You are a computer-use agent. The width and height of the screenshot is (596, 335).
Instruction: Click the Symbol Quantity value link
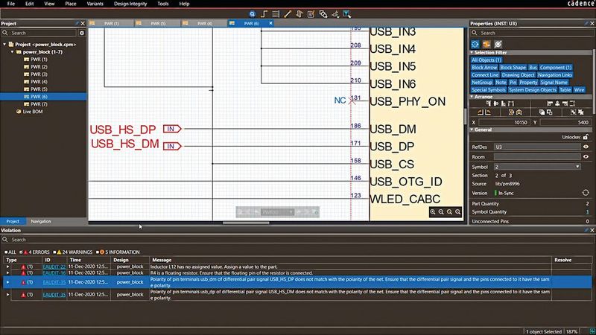(x=587, y=212)
